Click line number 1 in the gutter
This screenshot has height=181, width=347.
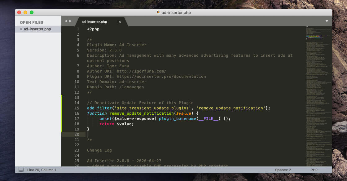pyautogui.click(x=78, y=29)
